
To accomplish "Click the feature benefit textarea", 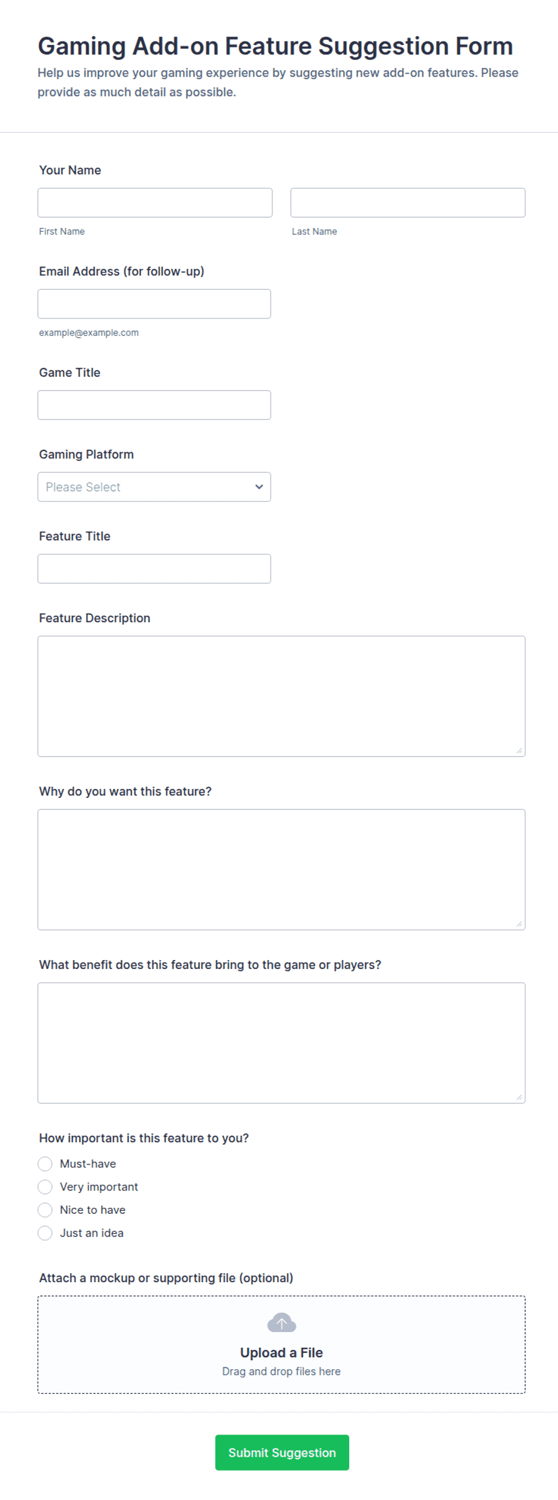I will point(281,1043).
